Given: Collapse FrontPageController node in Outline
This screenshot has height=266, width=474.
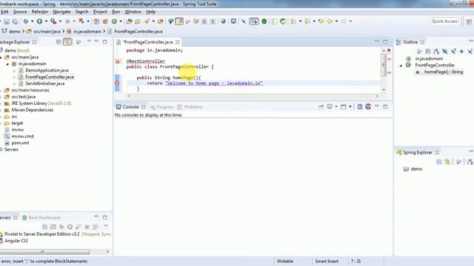Looking at the screenshot, I should pos(401,66).
